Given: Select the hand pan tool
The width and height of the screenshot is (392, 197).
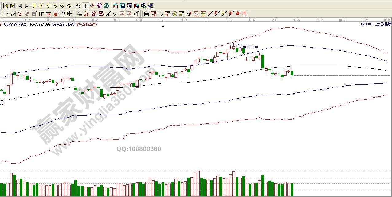Looking at the screenshot, I should pyautogui.click(x=78, y=6).
